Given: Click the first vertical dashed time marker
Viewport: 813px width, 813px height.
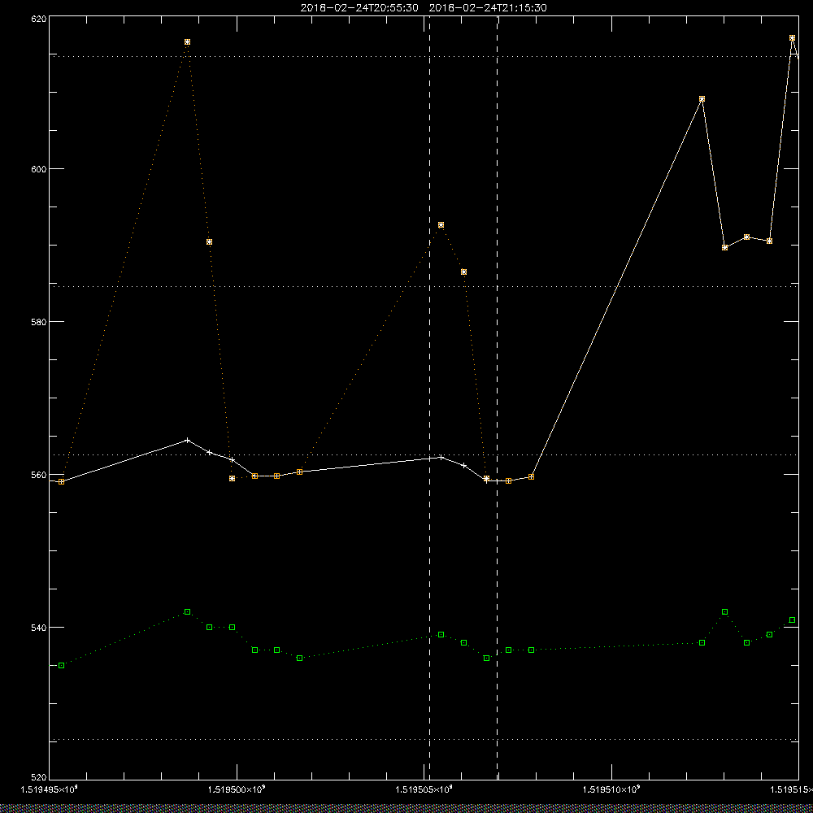Looking at the screenshot, I should coord(429,398).
